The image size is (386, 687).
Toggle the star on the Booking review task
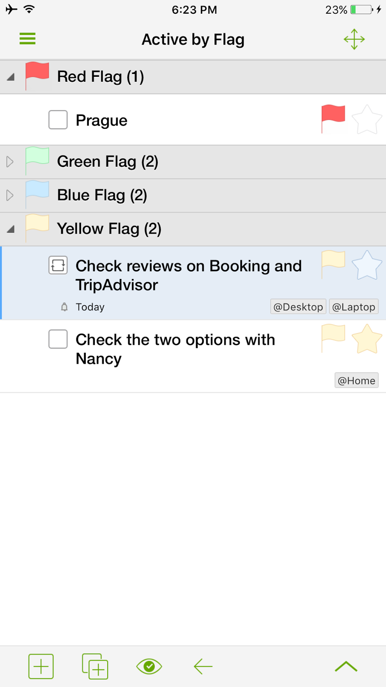[x=367, y=265]
